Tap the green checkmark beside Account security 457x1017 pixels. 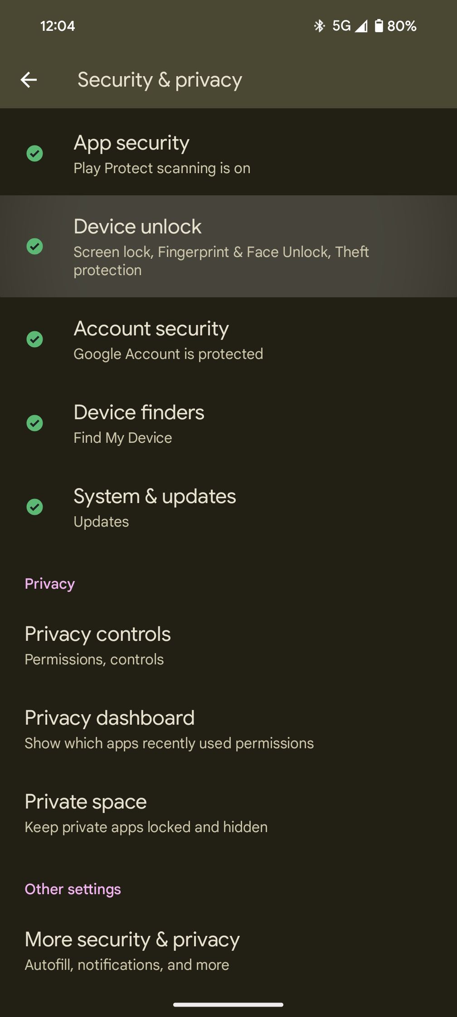35,340
